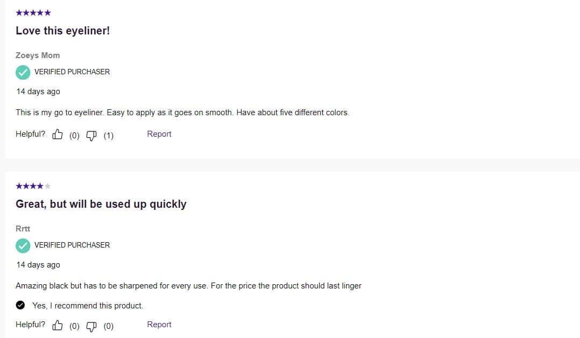Click reviewer name Rrtt
The width and height of the screenshot is (580, 338).
tap(23, 228)
